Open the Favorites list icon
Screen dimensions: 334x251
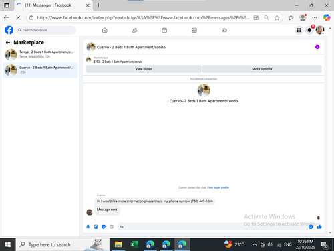coord(291,17)
